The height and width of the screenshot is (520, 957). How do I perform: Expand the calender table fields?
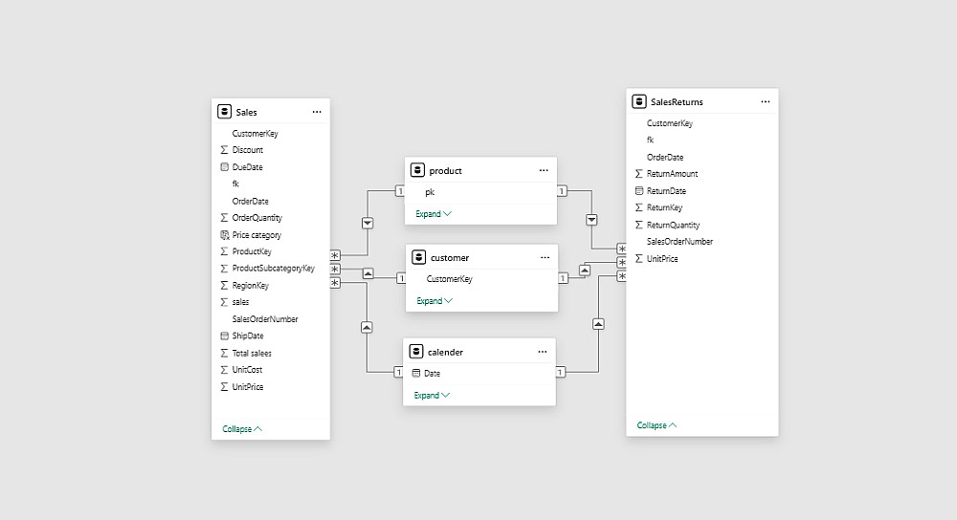[432, 395]
